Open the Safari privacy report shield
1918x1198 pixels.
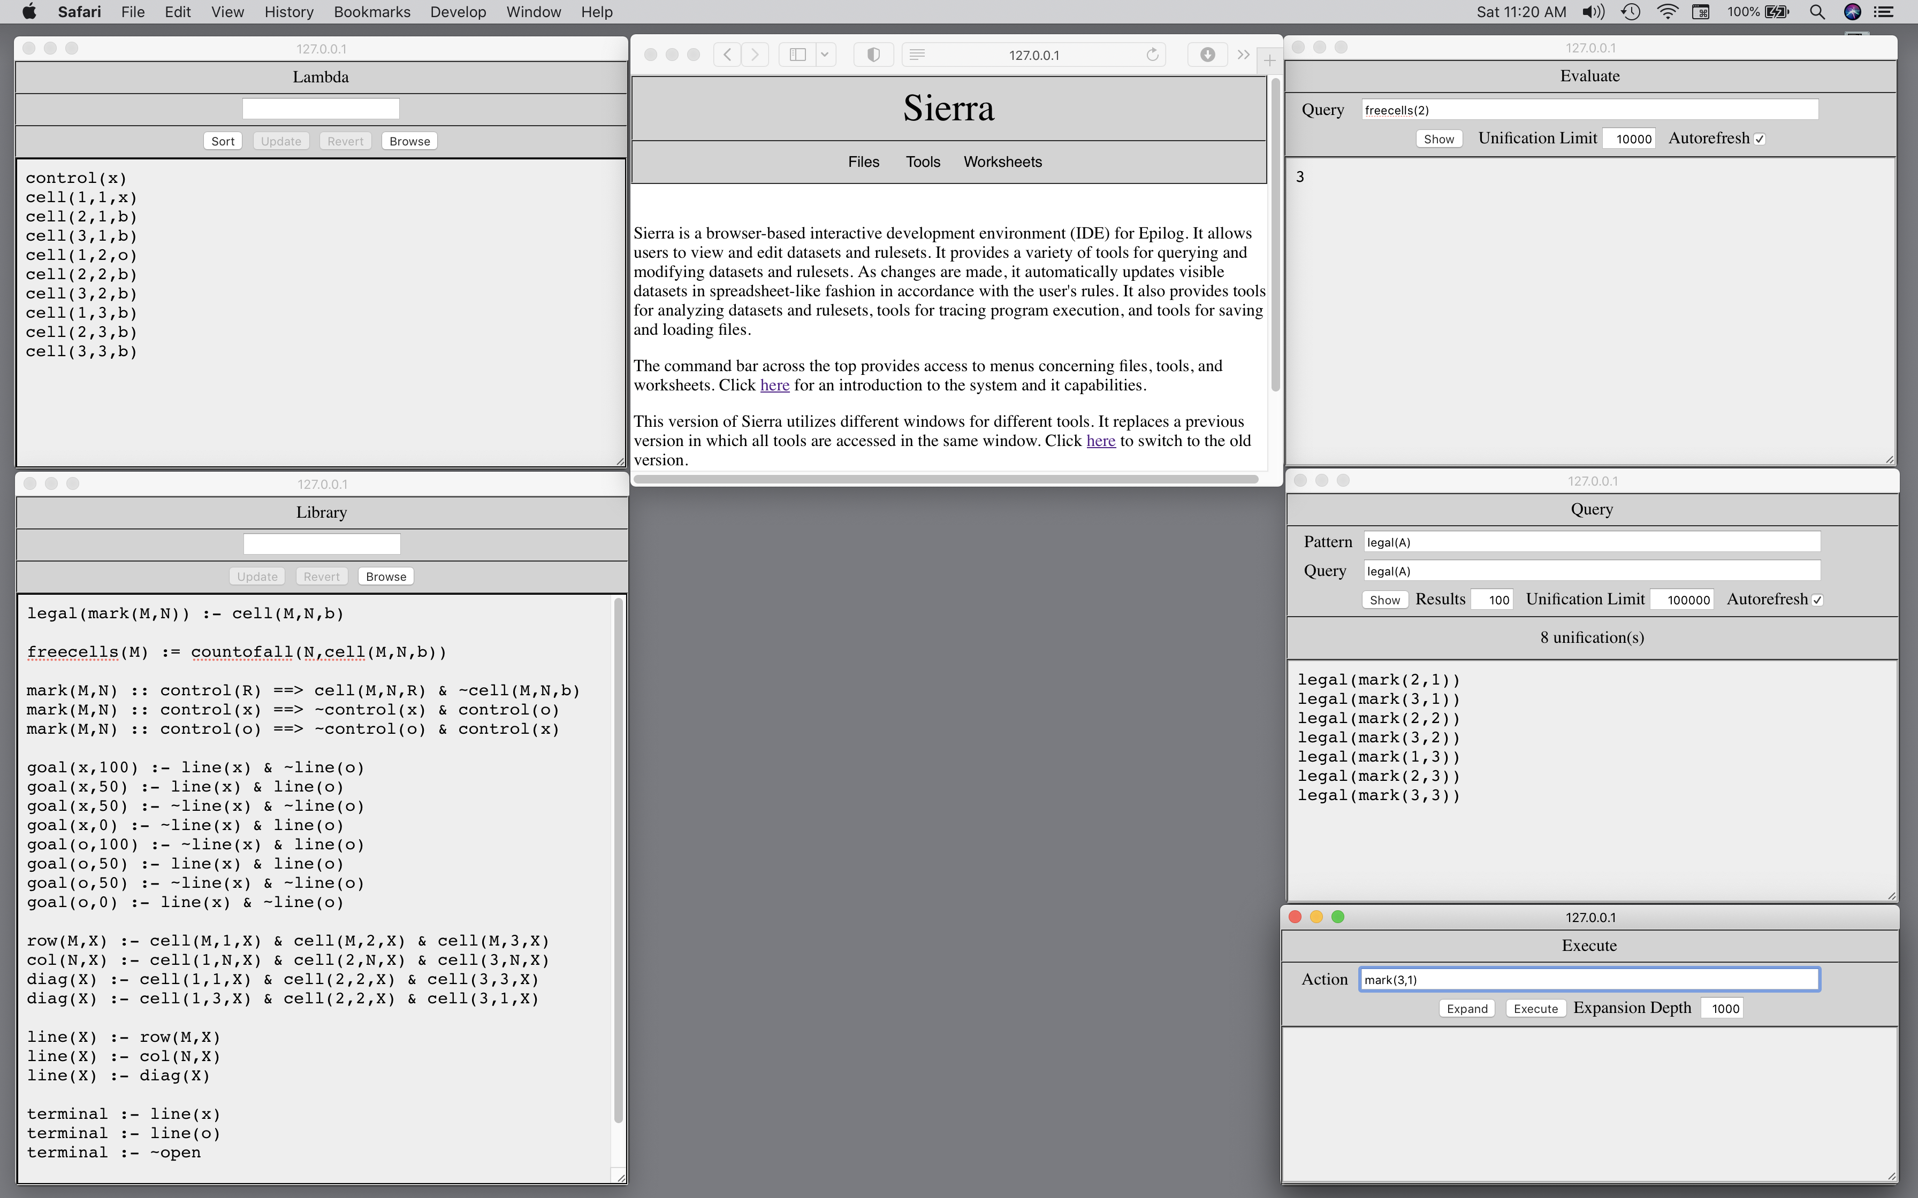tap(873, 55)
